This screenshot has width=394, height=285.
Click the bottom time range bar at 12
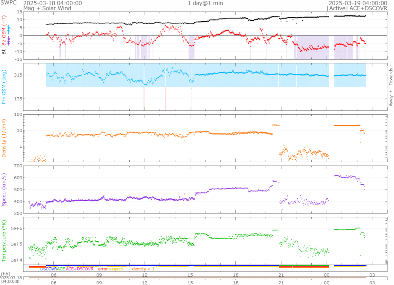pos(145,278)
